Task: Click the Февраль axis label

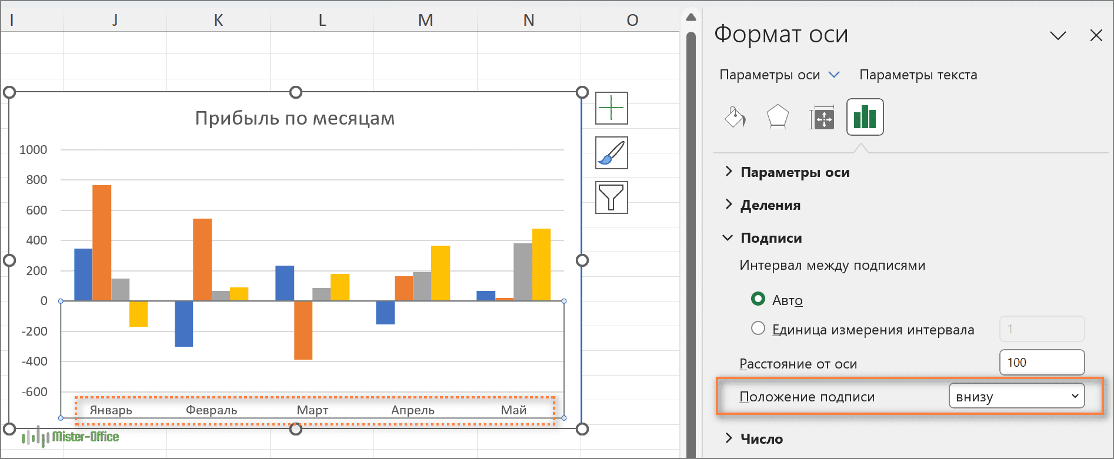Action: click(212, 410)
